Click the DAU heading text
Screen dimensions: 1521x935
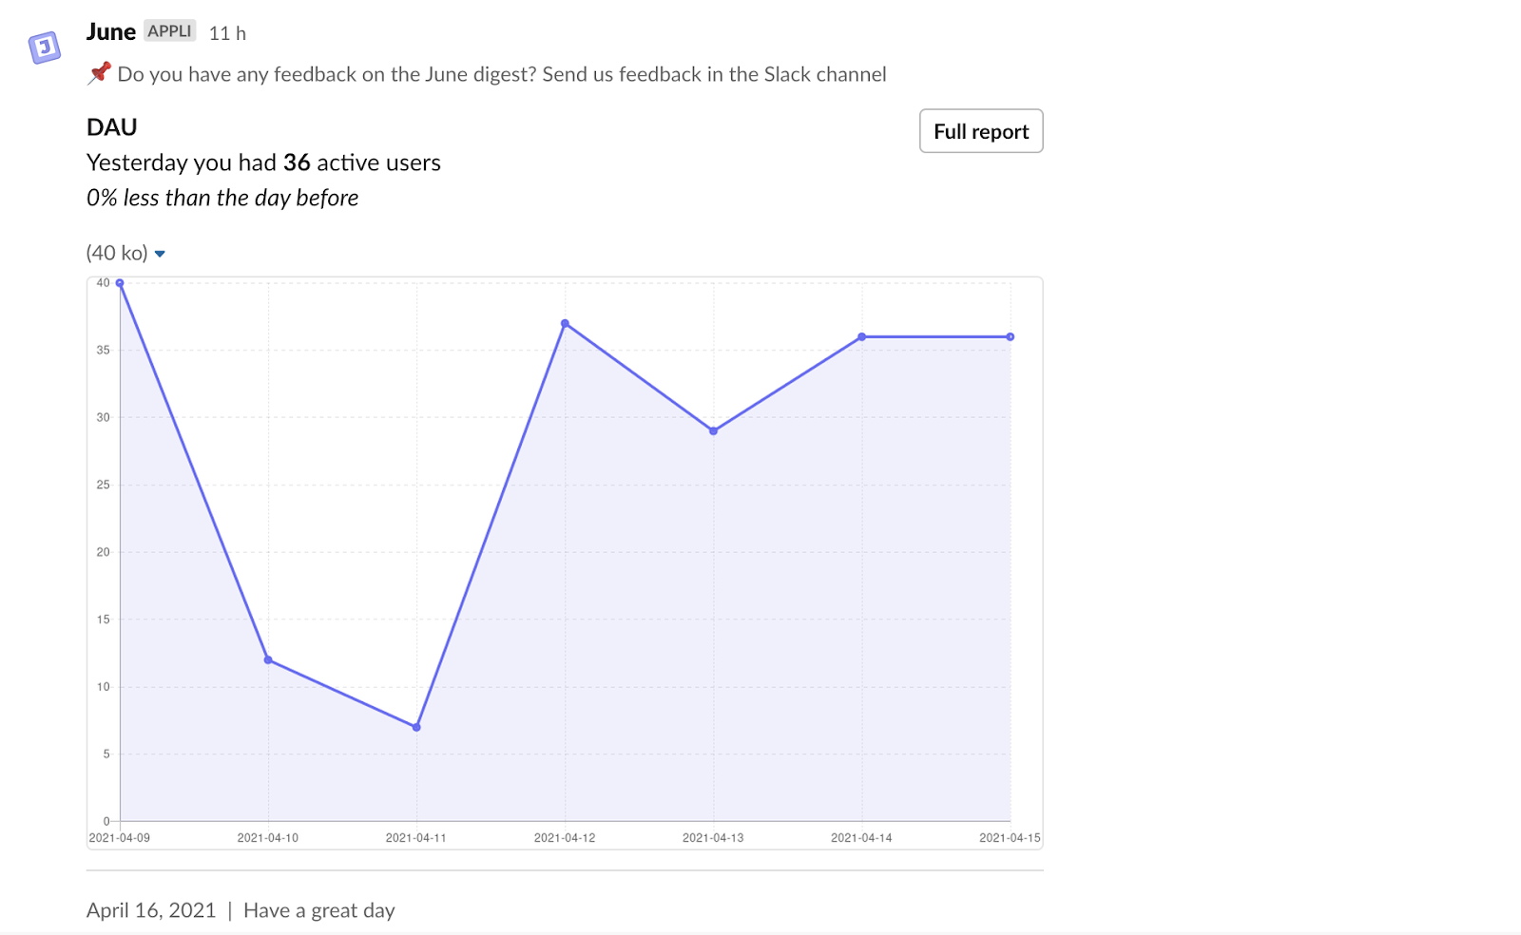tap(112, 127)
